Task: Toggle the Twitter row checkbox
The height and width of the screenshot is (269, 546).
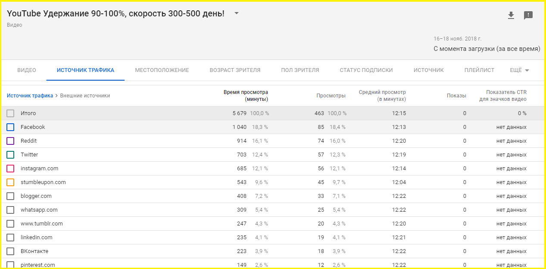Action: coord(10,155)
